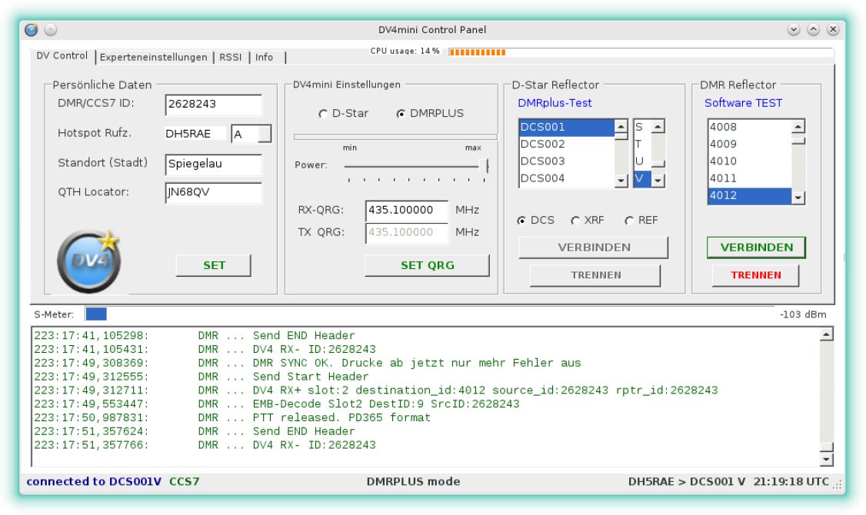Select module letter V
Image resolution: width=866 pixels, height=515 pixels.
click(x=642, y=178)
